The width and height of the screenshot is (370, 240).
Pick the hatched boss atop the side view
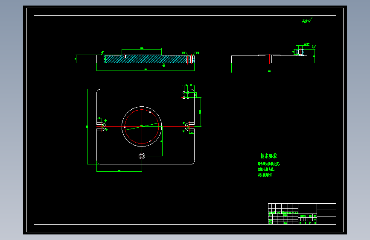(x=300, y=52)
